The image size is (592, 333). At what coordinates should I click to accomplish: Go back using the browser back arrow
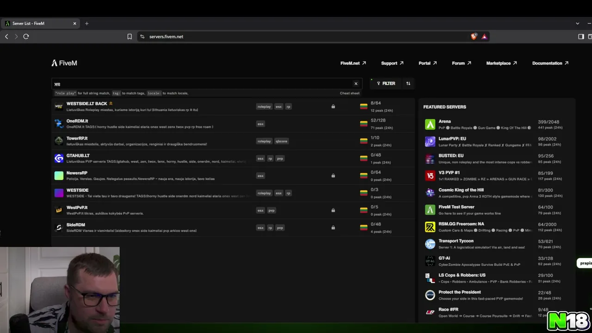tap(6, 37)
